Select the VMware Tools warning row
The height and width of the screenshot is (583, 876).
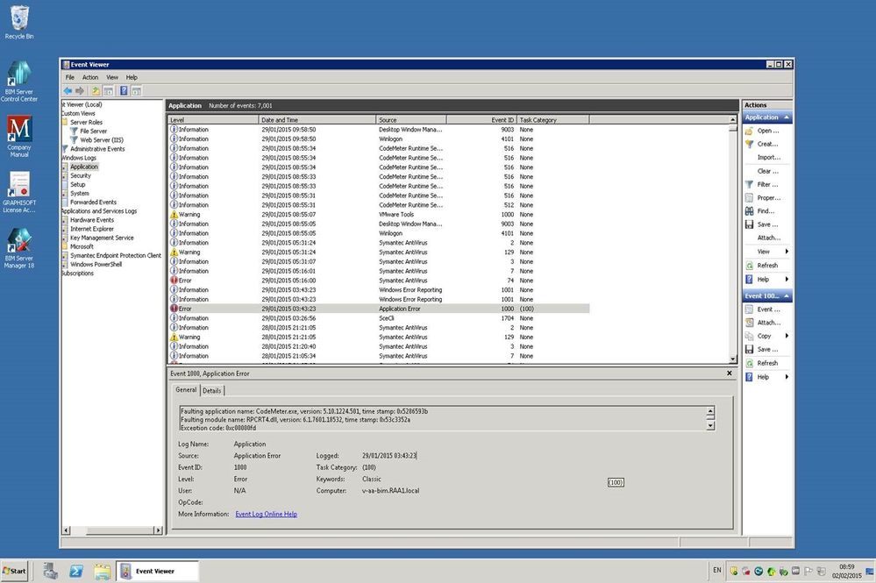(379, 215)
